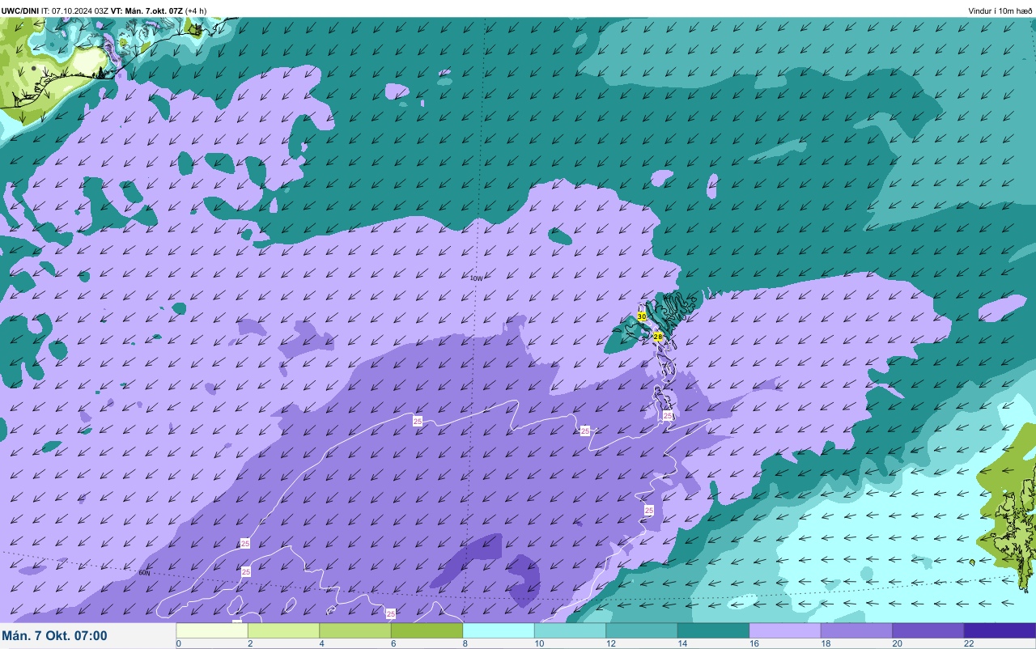1036x649 pixels.
Task: Select the light teal 10–12 legend swatch
Action: [570, 630]
